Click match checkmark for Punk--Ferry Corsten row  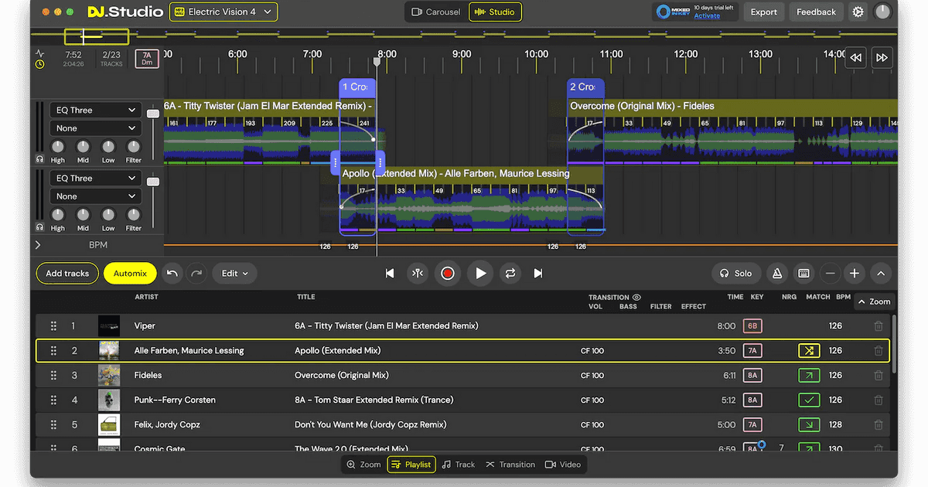(x=809, y=400)
